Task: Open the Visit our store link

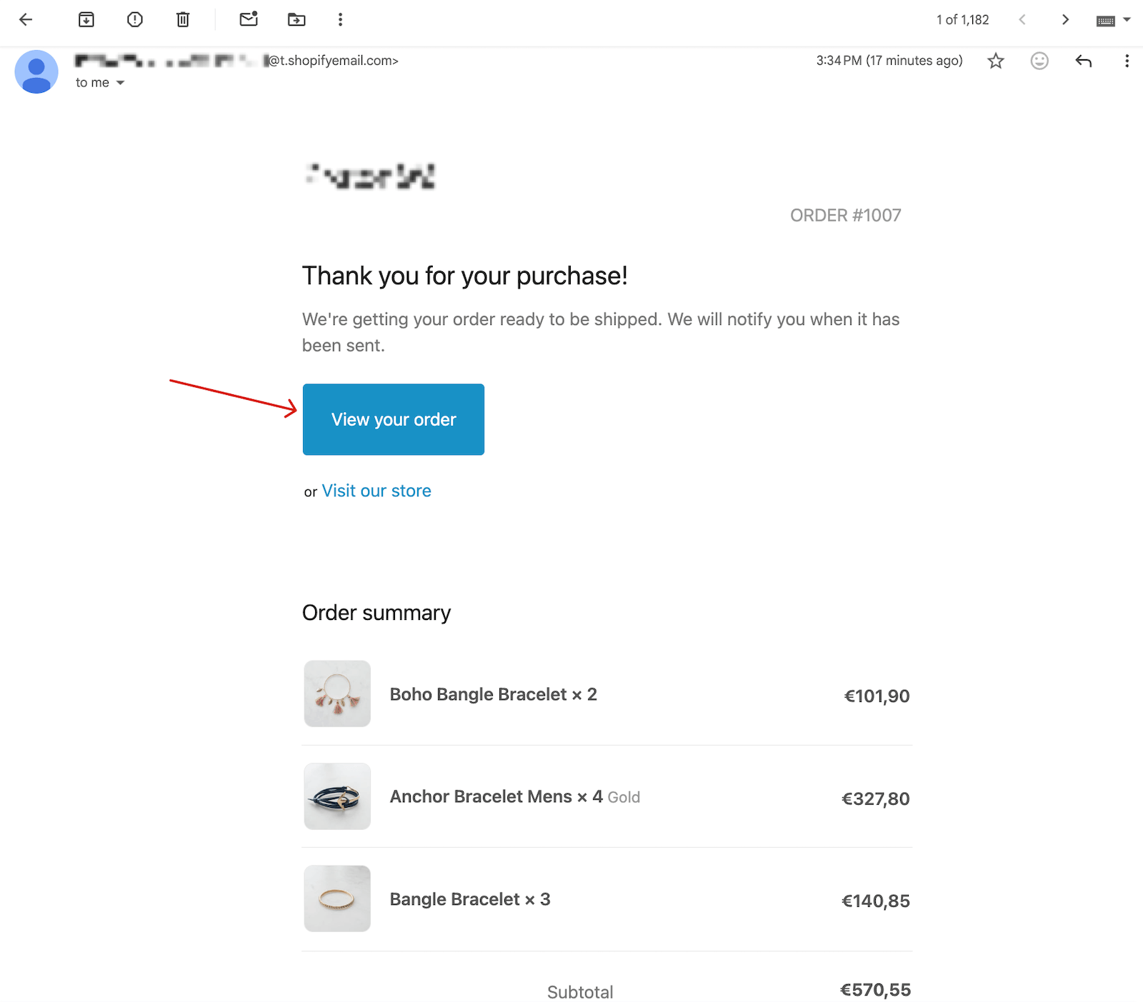Action: click(376, 491)
